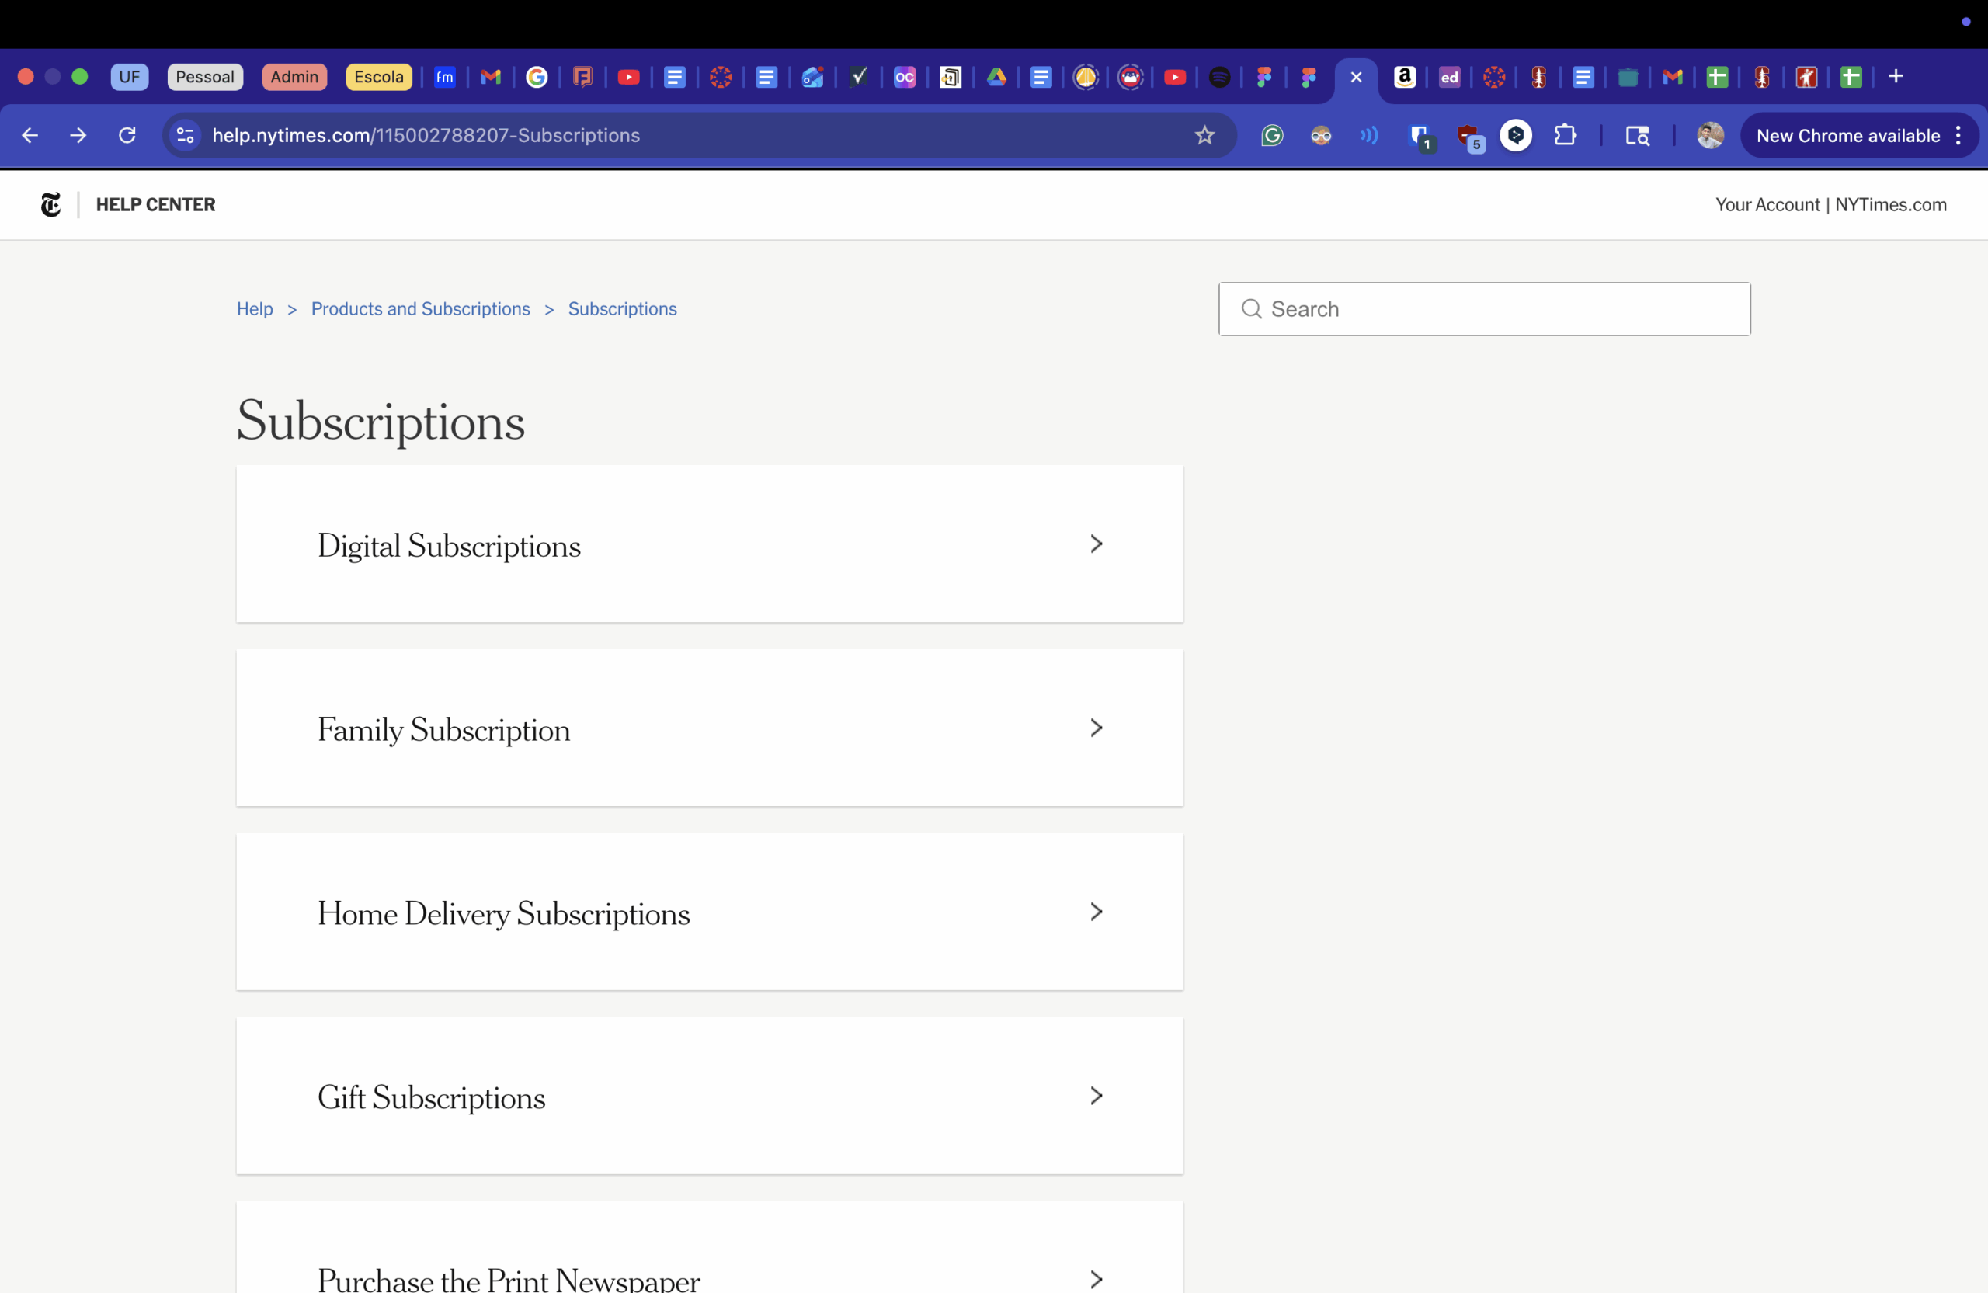
Task: Bookmark this page with the star icon
Action: tap(1204, 135)
